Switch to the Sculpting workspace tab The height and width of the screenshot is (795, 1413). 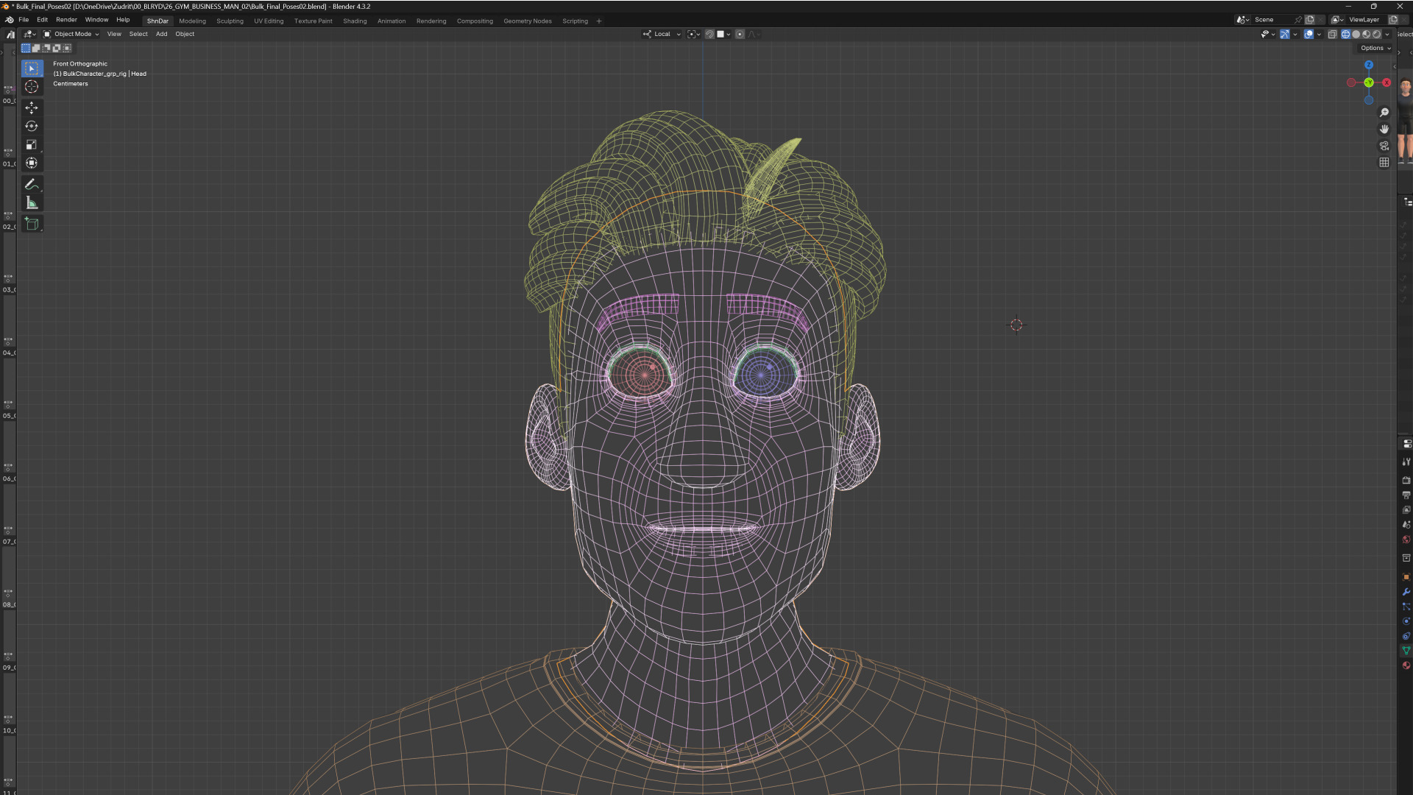coord(230,21)
